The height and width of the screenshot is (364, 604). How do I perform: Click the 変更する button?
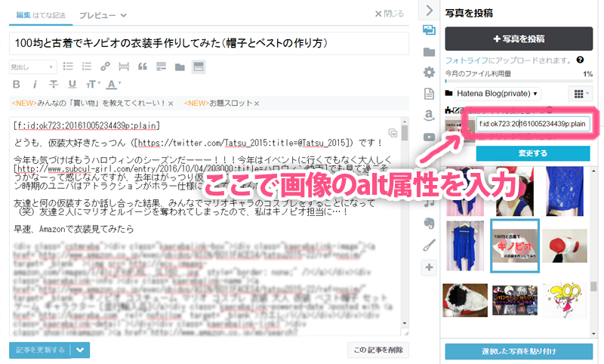click(533, 153)
